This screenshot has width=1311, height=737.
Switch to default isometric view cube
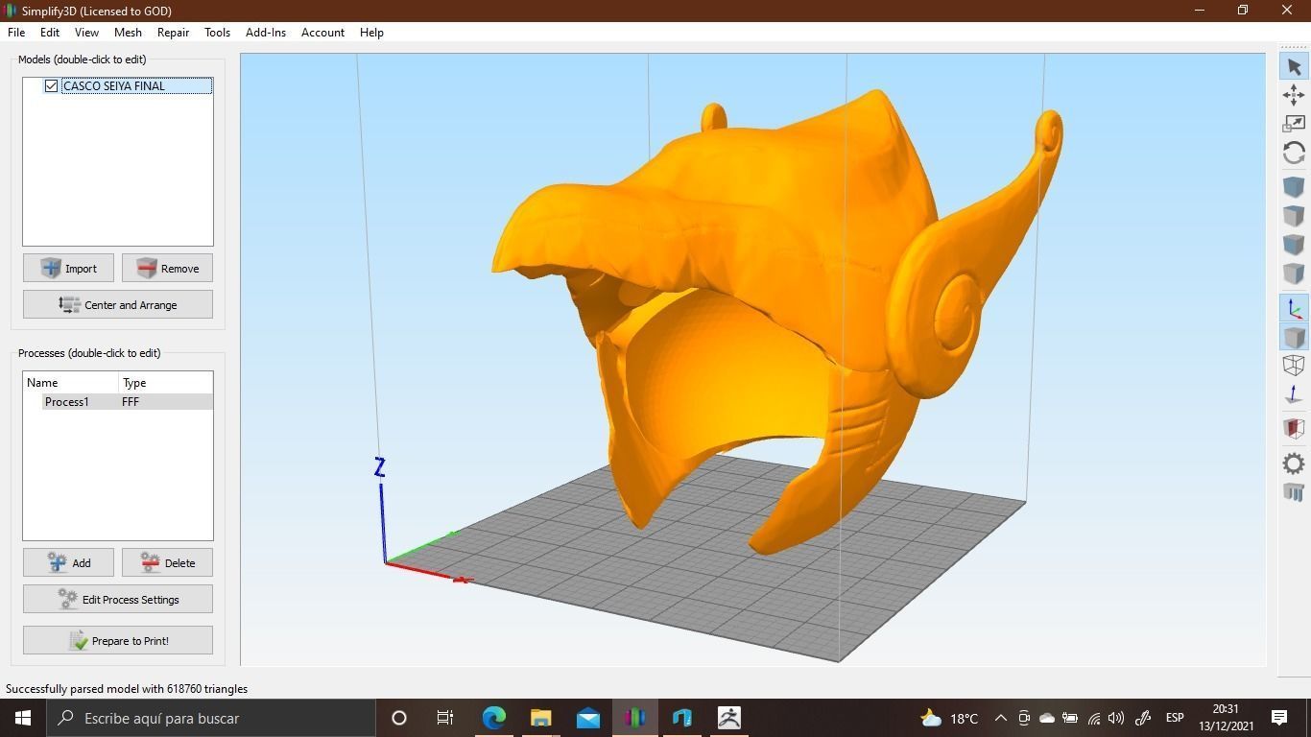pyautogui.click(x=1294, y=186)
